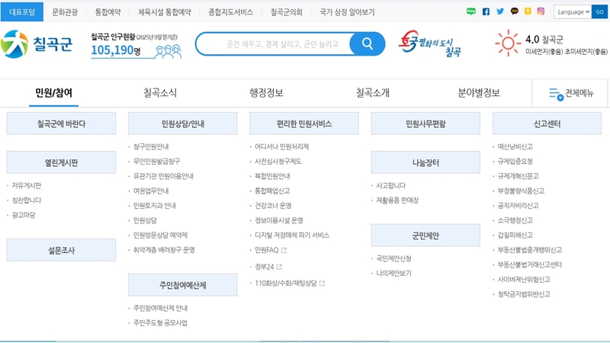Open the 나의제안보기 link
The width and height of the screenshot is (610, 343).
(393, 274)
